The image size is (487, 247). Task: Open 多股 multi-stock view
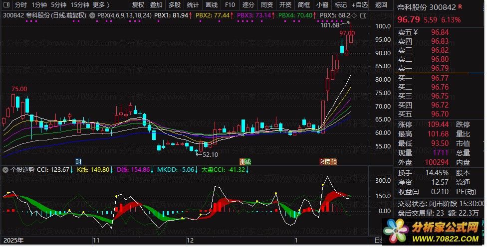175,4
